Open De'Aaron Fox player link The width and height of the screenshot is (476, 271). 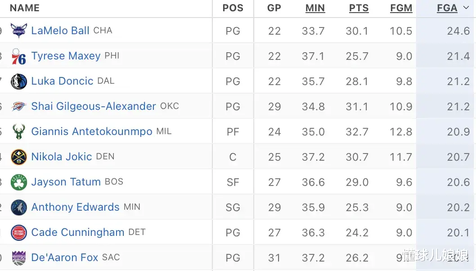pyautogui.click(x=65, y=257)
